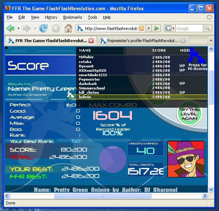The height and width of the screenshot is (211, 219).
Task: Close the FFR The Game tab
Action: (x=91, y=41)
